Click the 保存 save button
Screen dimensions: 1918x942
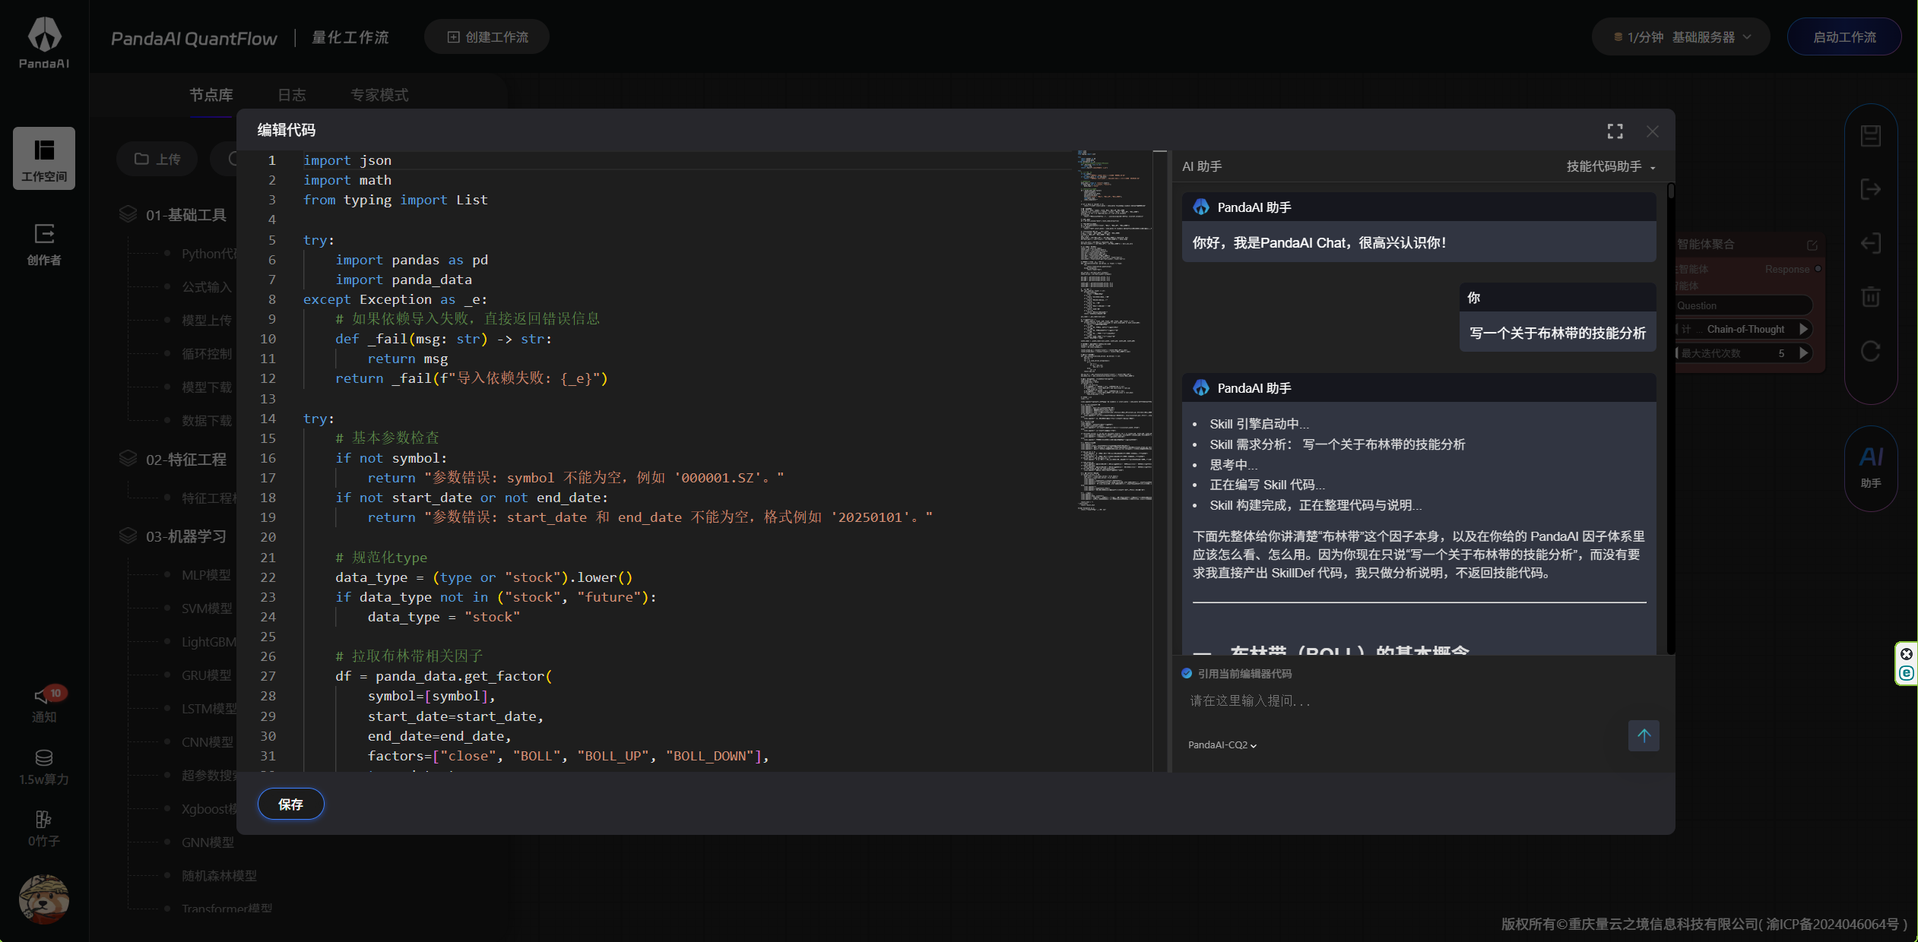click(x=290, y=804)
